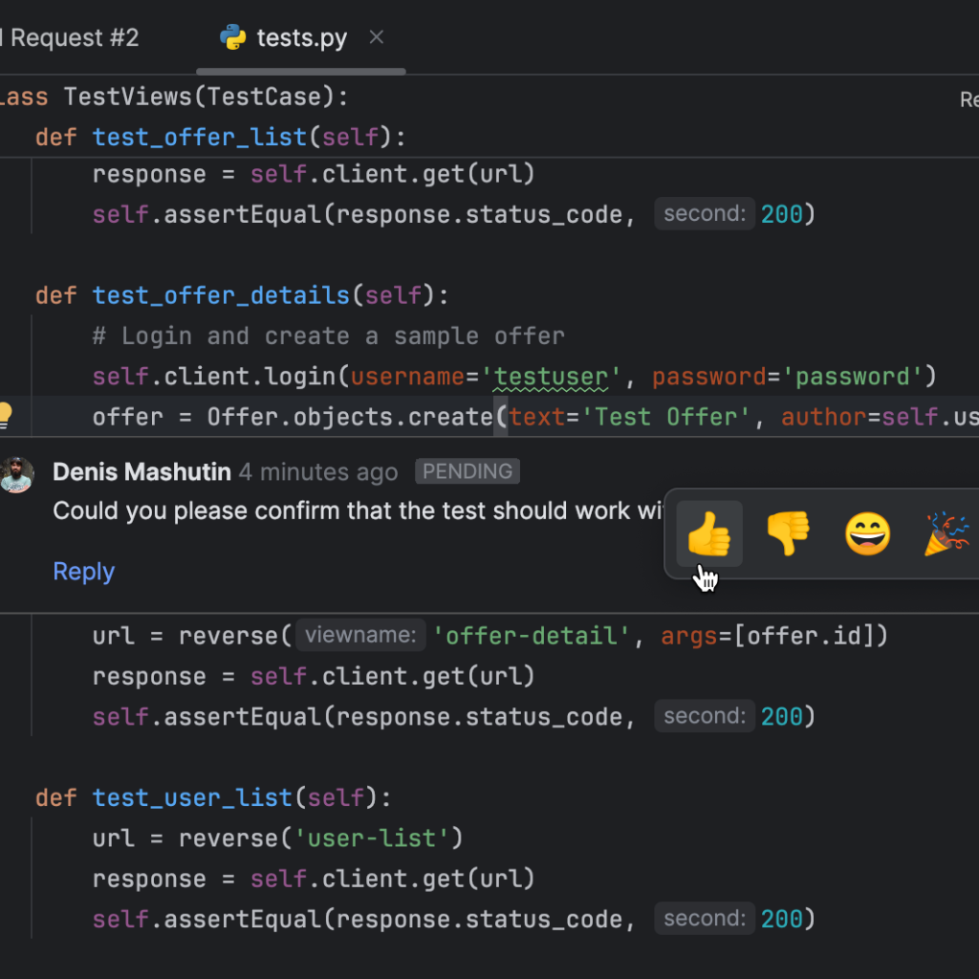
Task: React with the thumbs down emoji
Action: (x=788, y=534)
